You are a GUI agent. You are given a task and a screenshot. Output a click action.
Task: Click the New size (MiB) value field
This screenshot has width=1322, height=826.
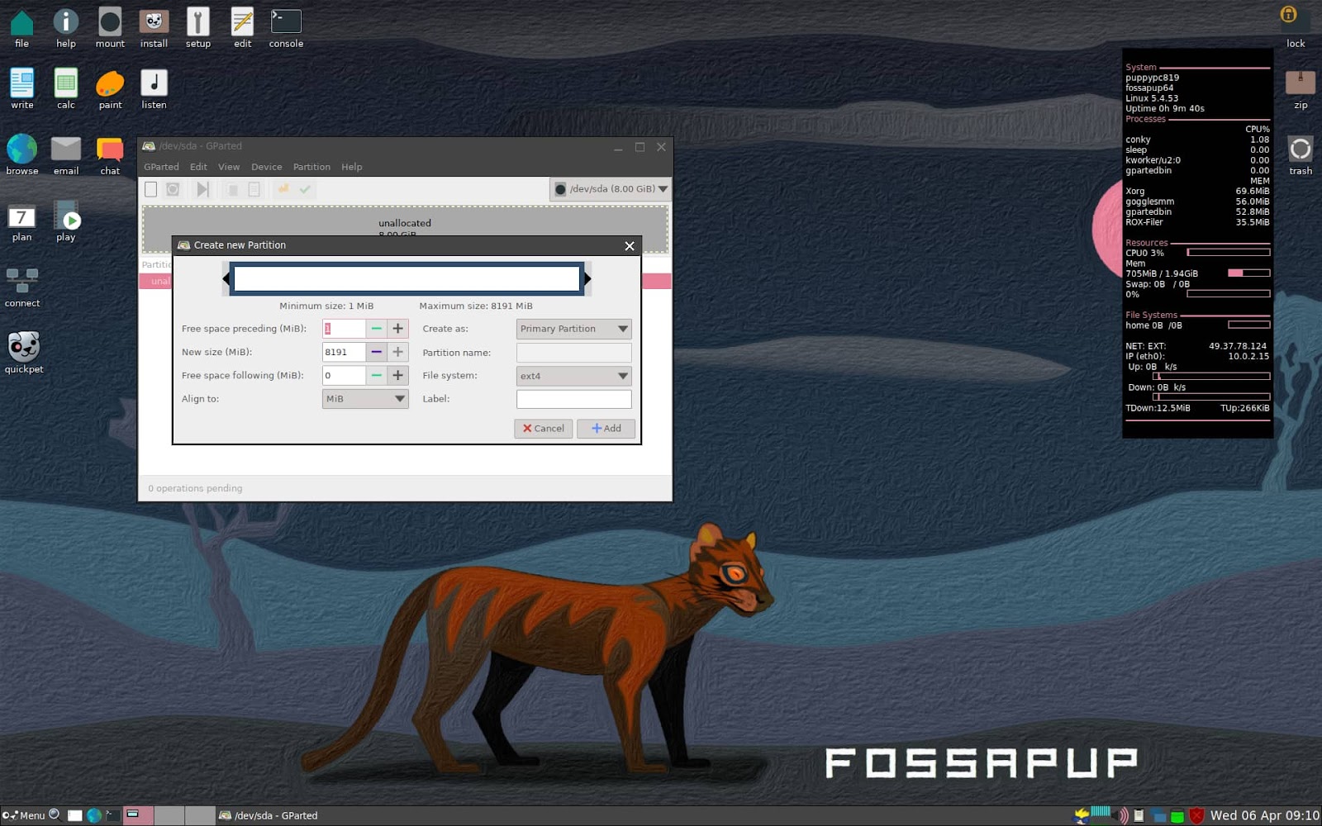[344, 352]
